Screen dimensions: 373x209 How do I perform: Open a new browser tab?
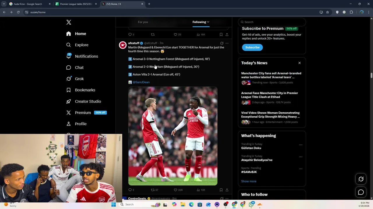(x=149, y=4)
